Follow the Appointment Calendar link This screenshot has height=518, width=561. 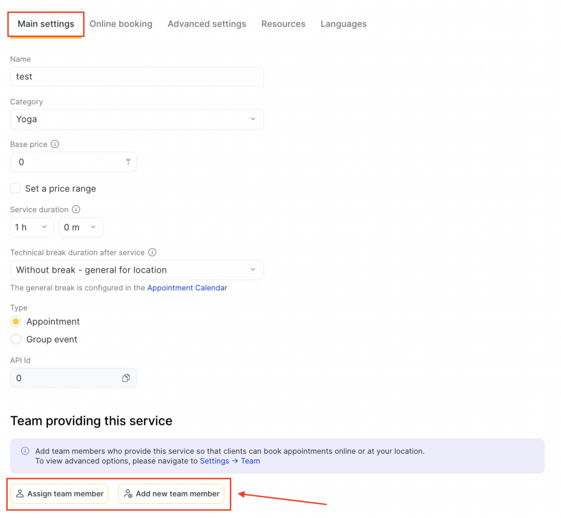187,288
